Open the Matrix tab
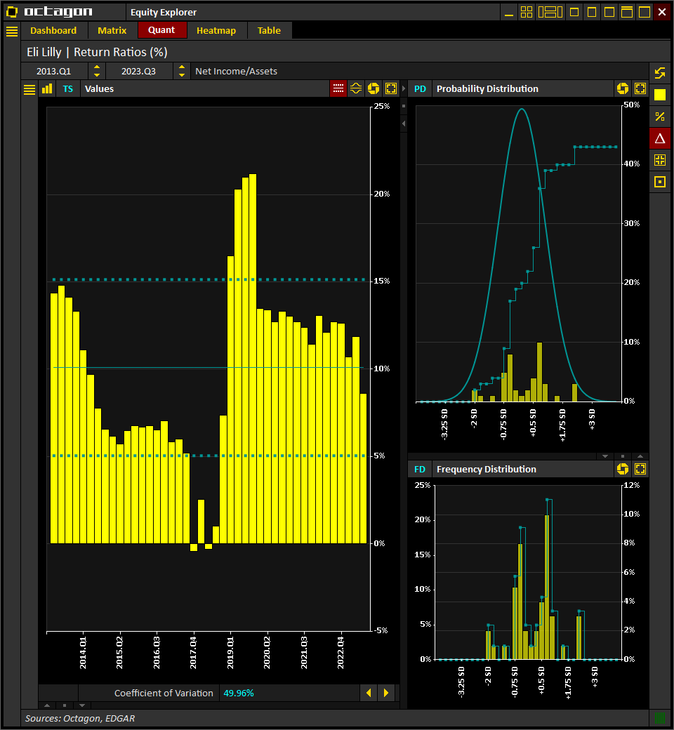This screenshot has height=730, width=674. click(112, 31)
